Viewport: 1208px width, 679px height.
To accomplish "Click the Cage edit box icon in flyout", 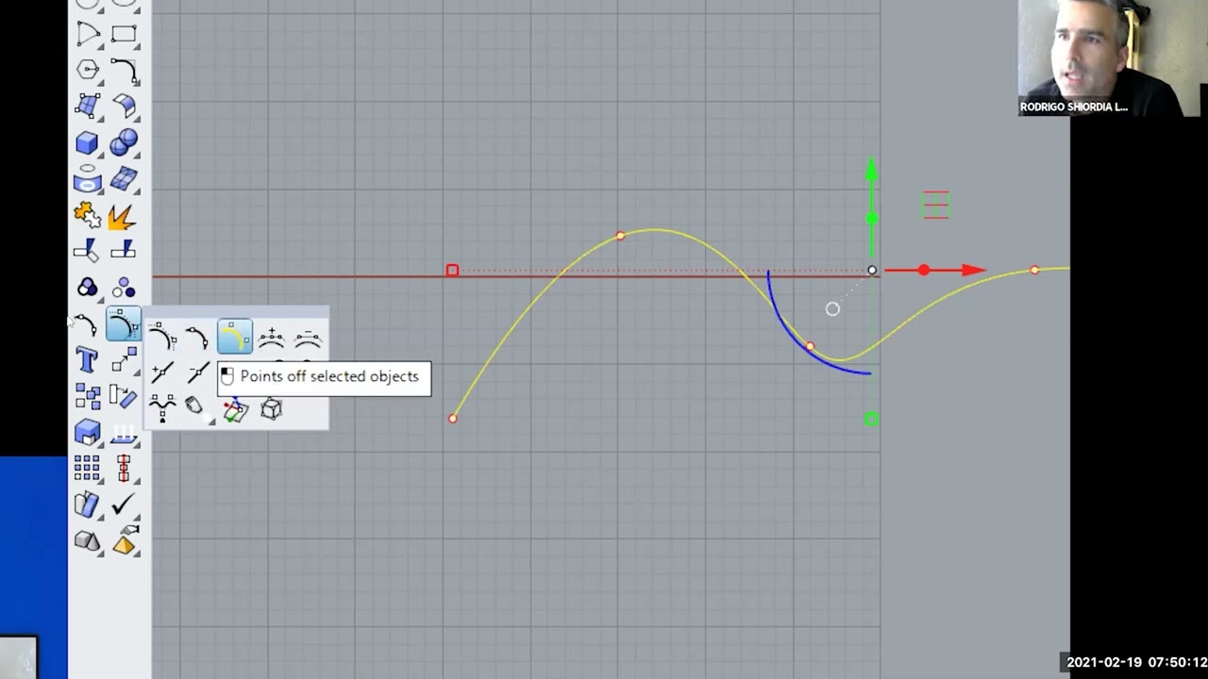I will tap(271, 408).
